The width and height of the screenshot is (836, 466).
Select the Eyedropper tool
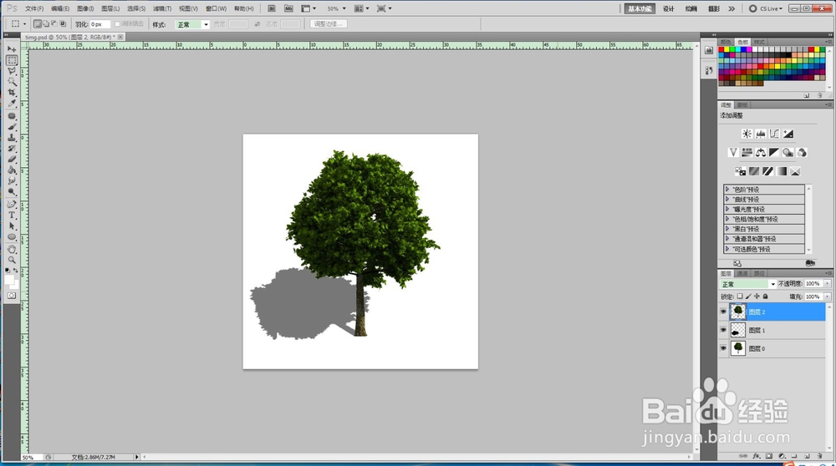pos(12,104)
